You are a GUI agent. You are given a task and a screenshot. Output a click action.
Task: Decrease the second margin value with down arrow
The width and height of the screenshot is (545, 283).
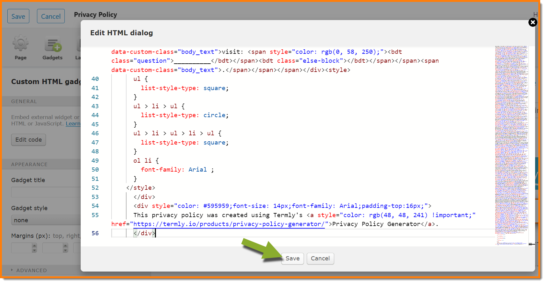click(65, 250)
